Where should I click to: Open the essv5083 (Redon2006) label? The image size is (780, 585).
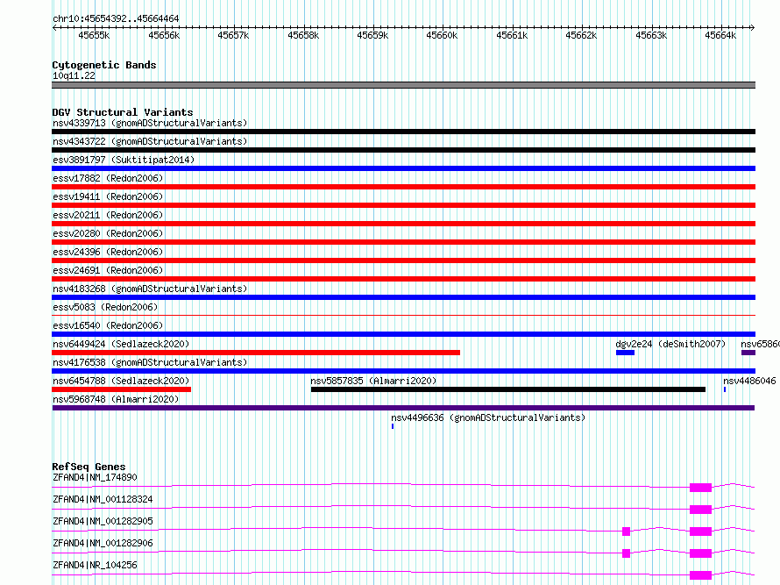[105, 307]
